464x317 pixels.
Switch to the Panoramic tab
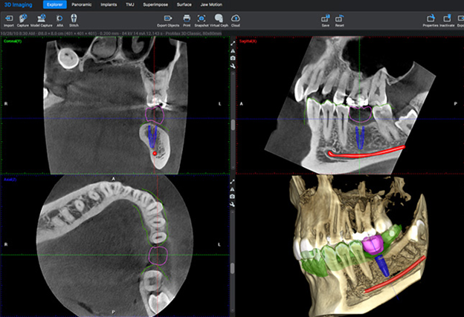(82, 4)
